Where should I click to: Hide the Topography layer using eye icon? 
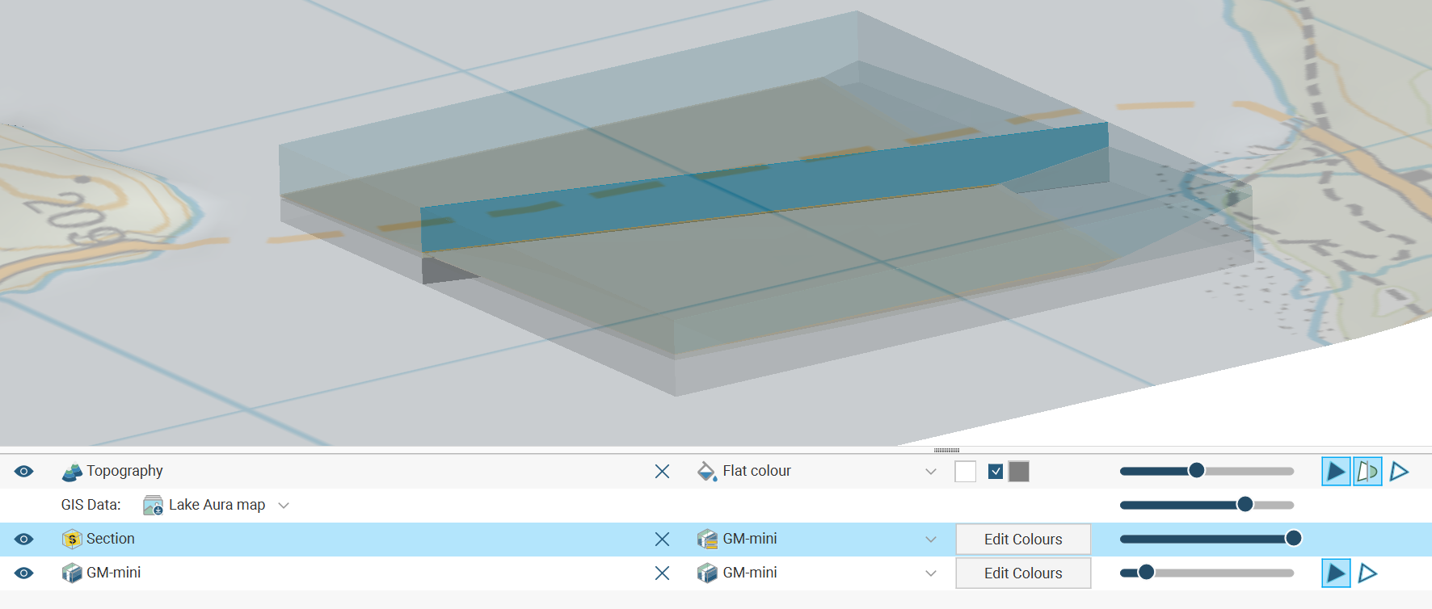(x=24, y=471)
